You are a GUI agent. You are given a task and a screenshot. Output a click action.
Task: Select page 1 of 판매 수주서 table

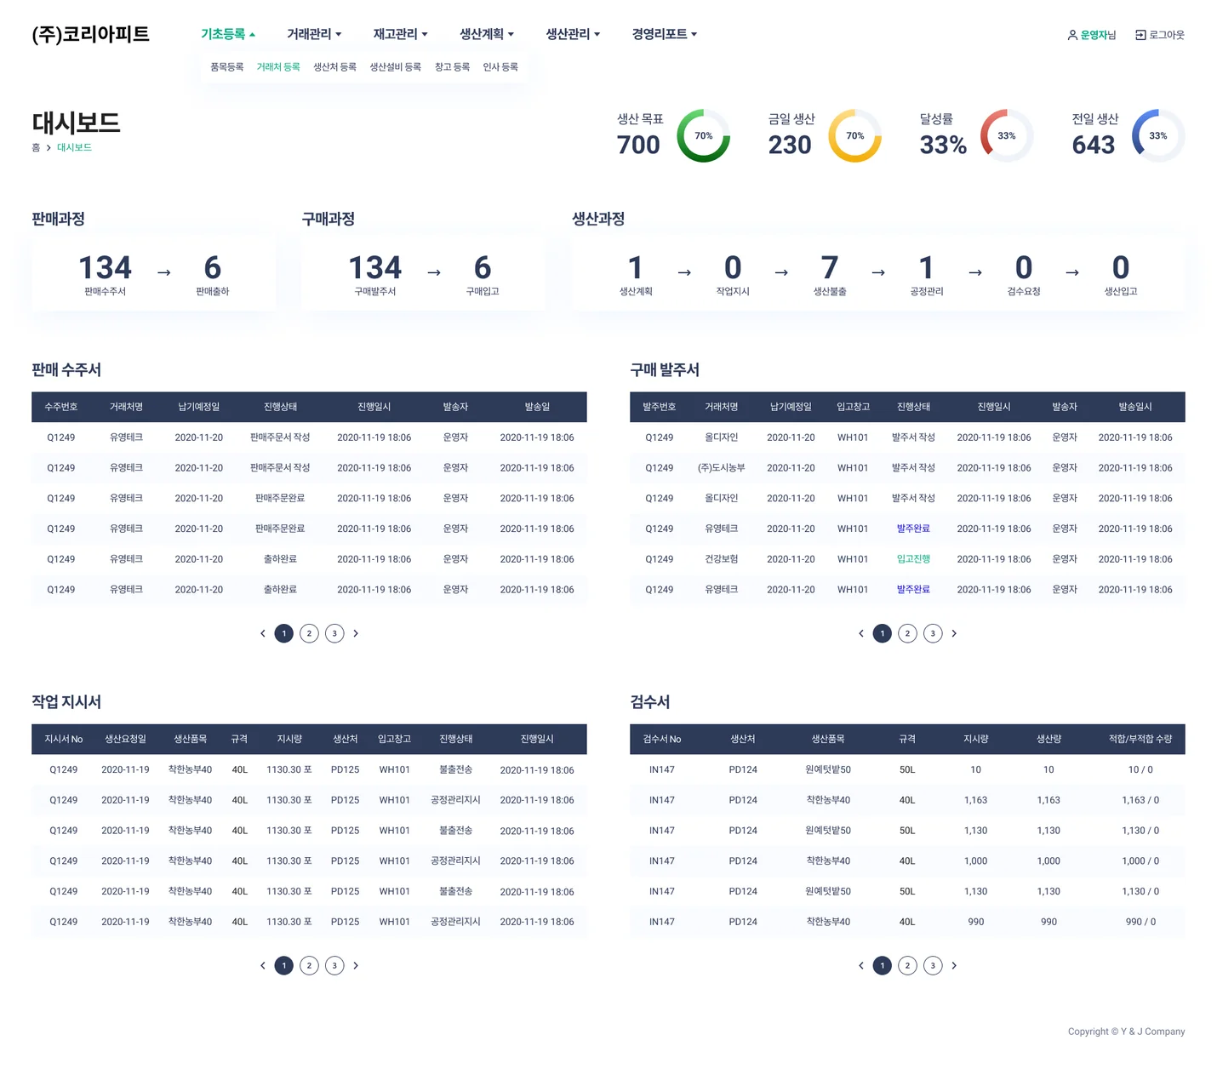coord(284,633)
